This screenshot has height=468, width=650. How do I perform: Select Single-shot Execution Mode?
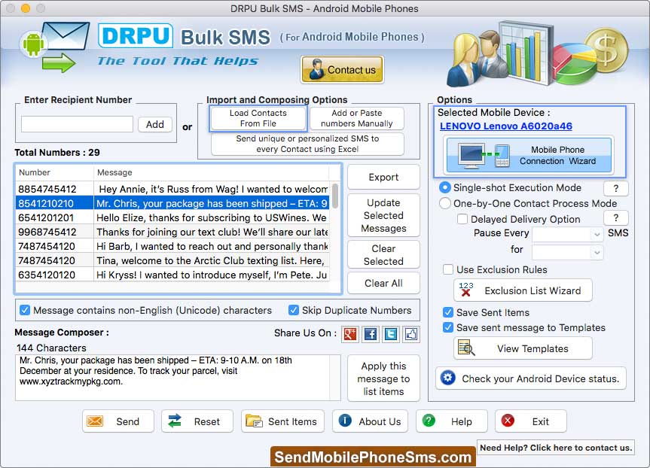[445, 187]
